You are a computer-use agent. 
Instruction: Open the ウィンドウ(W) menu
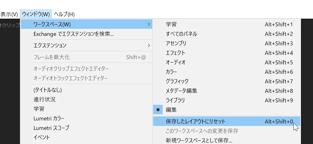pyautogui.click(x=36, y=14)
